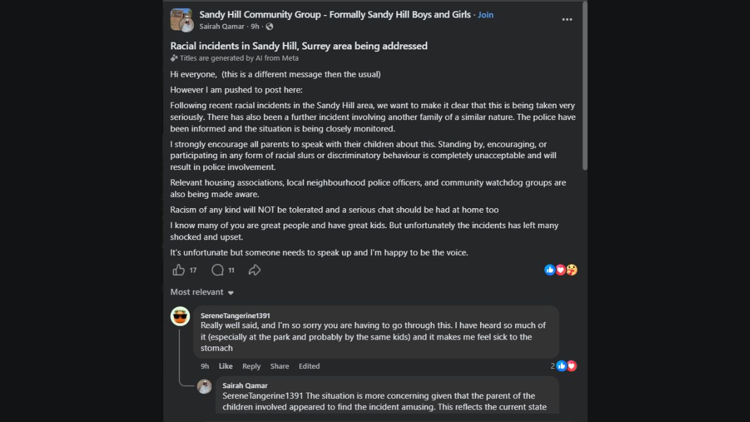The image size is (750, 422).
Task: View edit history via Edited link
Action: click(309, 366)
